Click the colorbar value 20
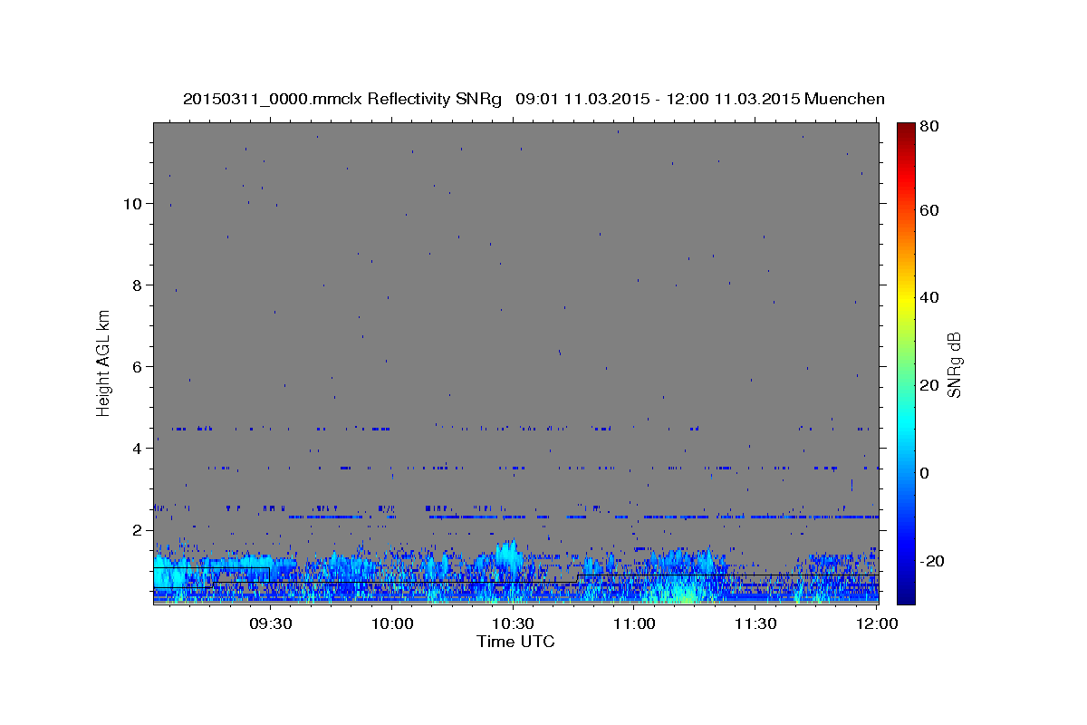Viewport: 1087px width, 725px height. (x=931, y=385)
